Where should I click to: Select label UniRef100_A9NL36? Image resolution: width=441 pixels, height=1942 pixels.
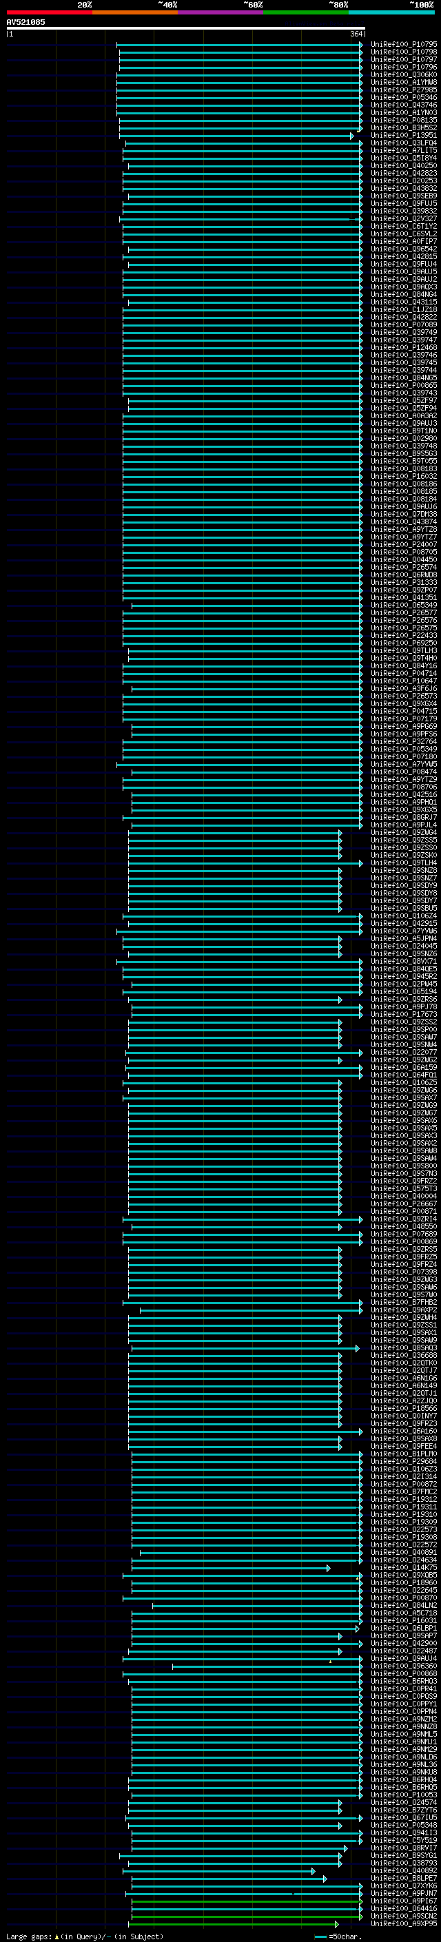[403, 1764]
